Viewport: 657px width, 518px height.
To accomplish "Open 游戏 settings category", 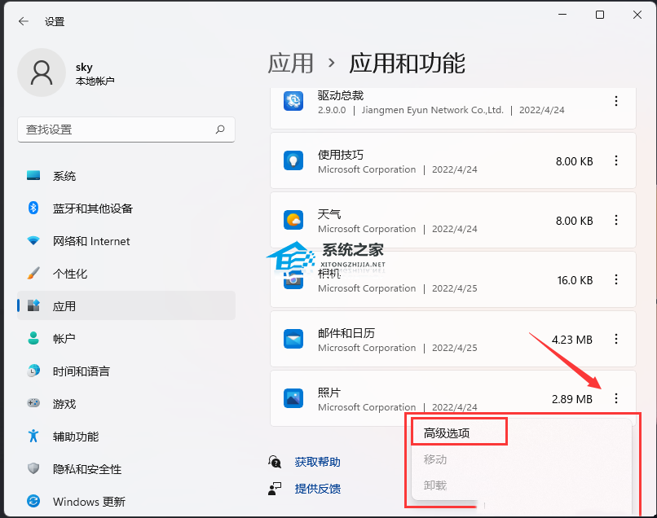I will [x=126, y=404].
